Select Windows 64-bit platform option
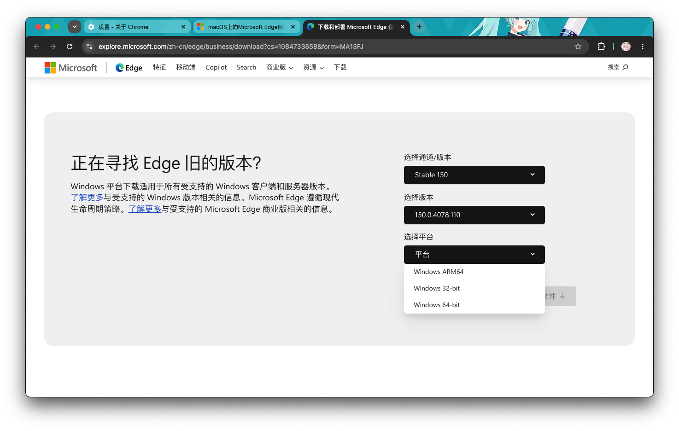This screenshot has height=431, width=679. coord(474,305)
